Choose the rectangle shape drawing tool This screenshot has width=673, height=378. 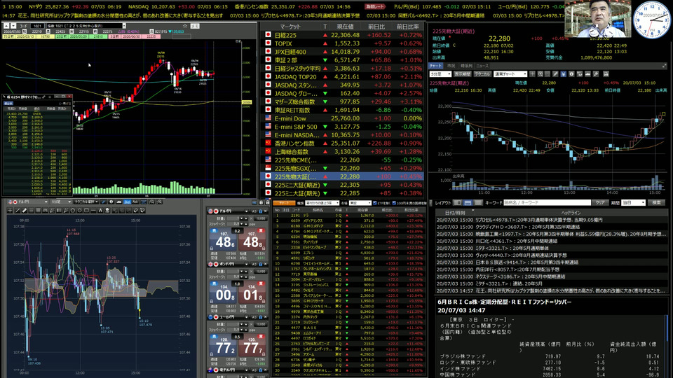[86, 211]
